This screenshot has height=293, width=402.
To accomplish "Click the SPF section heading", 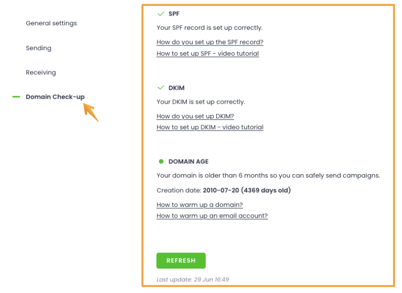I will 174,14.
